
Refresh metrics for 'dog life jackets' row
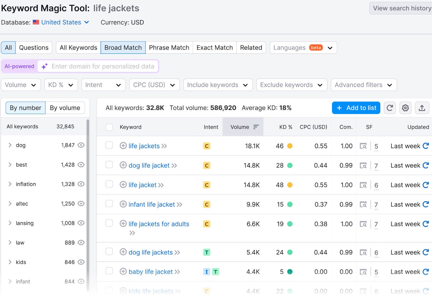(x=426, y=252)
